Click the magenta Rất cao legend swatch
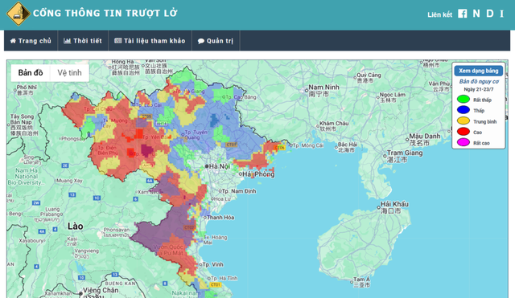The width and height of the screenshot is (515, 298). [463, 142]
